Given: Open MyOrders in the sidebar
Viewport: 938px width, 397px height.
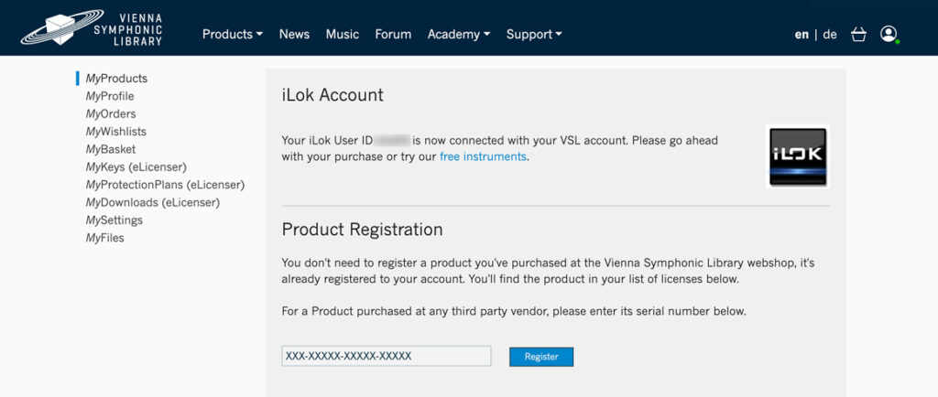Looking at the screenshot, I should click(111, 113).
